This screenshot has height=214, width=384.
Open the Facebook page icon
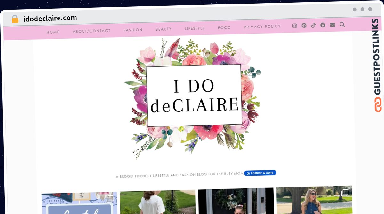pyautogui.click(x=323, y=25)
